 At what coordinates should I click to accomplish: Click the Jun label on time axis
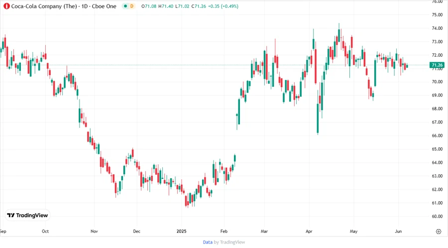(x=398, y=231)
